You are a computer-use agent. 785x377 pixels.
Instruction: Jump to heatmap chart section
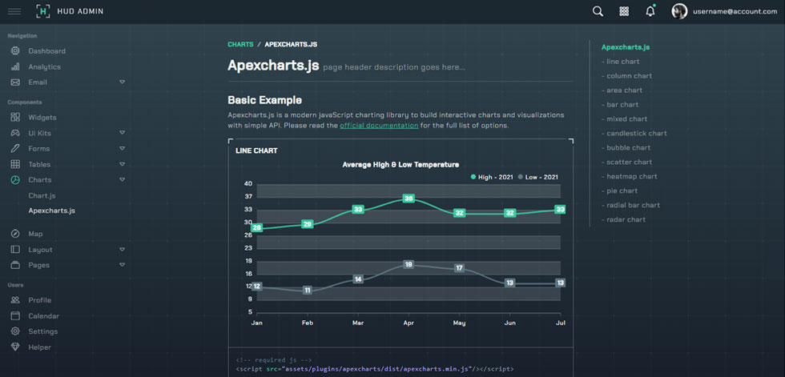point(630,177)
